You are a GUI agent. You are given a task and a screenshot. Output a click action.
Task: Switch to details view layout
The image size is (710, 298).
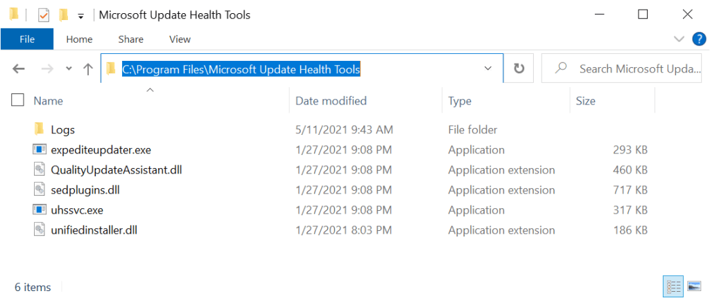[673, 285]
